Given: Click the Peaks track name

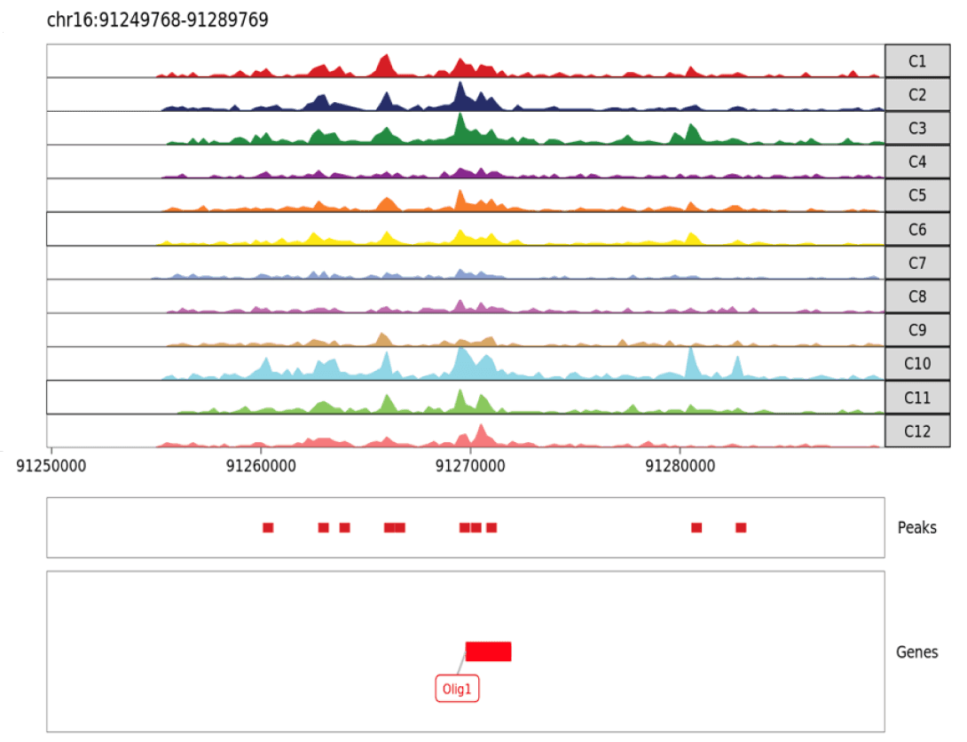Looking at the screenshot, I should pos(916,528).
